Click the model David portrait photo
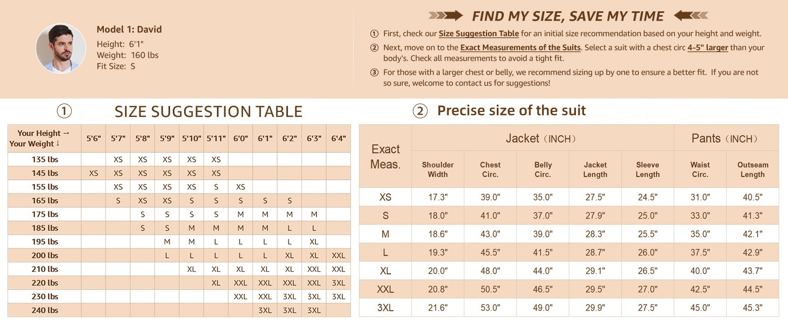The height and width of the screenshot is (323, 788). [61, 48]
